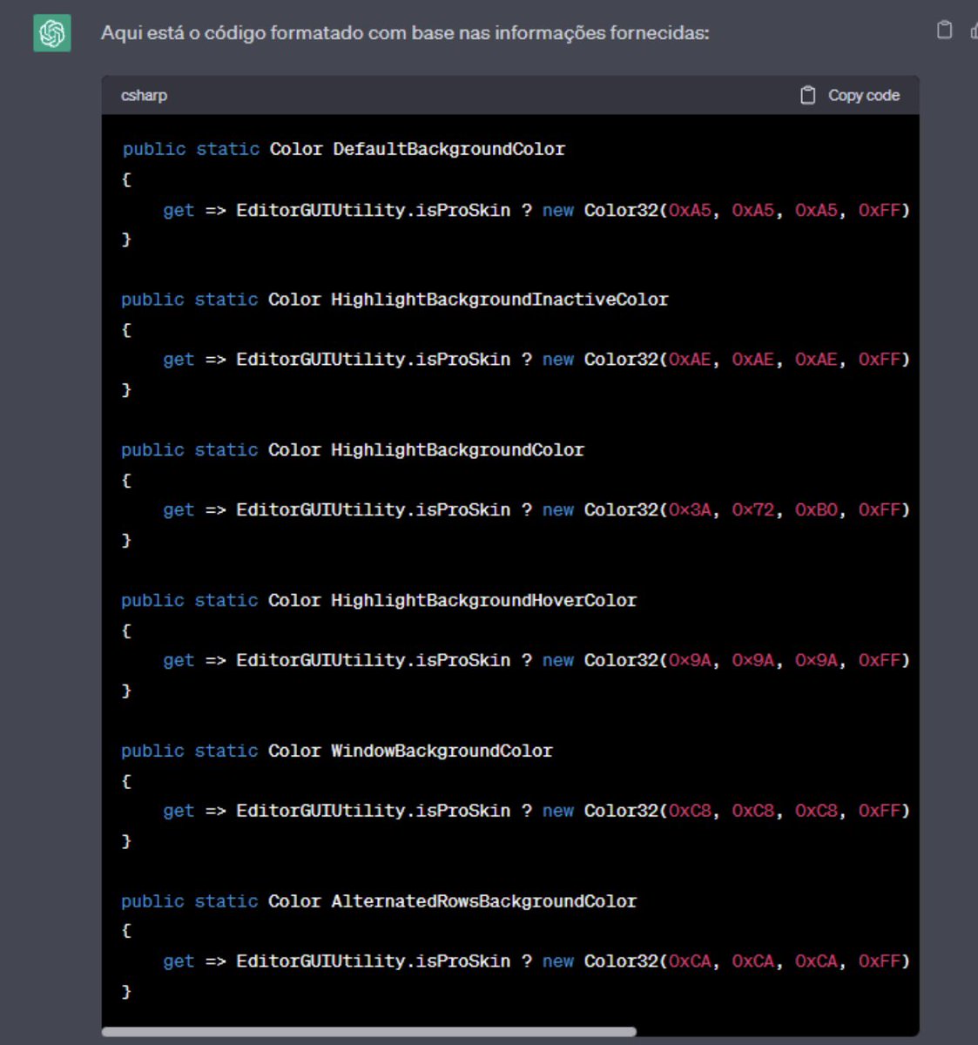Click the 'get' keyword under WindowBackgroundColor
This screenshot has width=978, height=1045.
pos(179,812)
